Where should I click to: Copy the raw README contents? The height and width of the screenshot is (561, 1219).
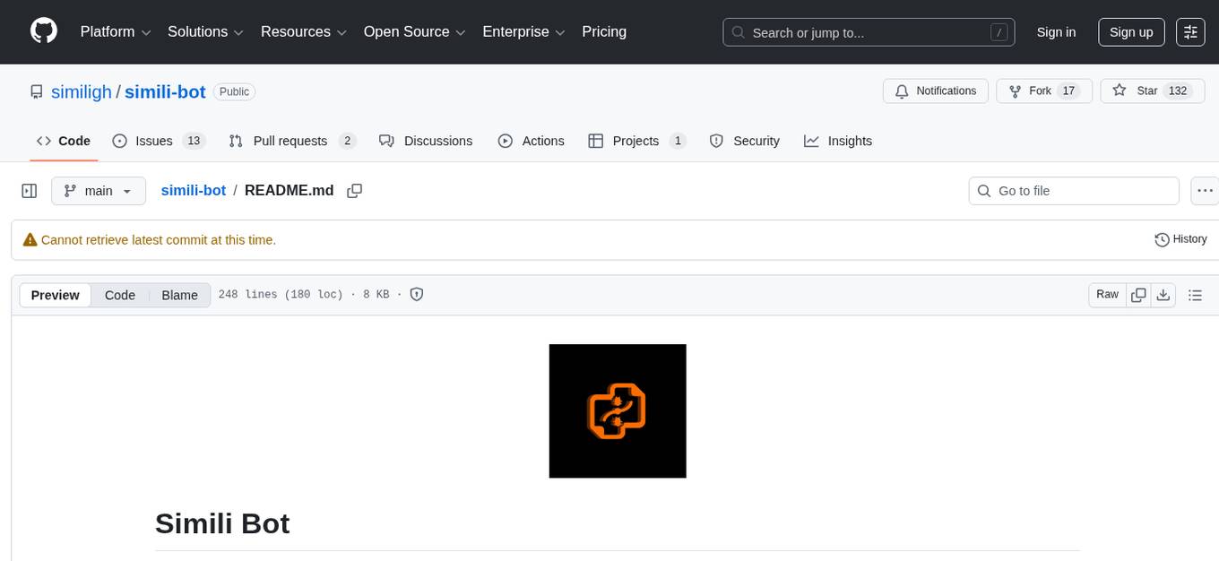[1138, 294]
